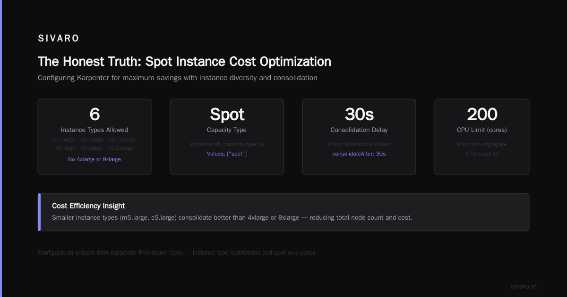Click the "c5.large · c5.xlarge · c5.2xlarge" line
Image resolution: width=567 pixels, height=297 pixels.
94,148
